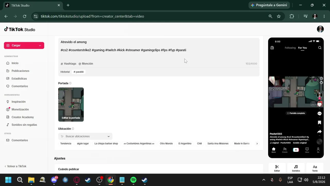This screenshot has height=186, width=330.
Task: Select the #paratiiii history hashtag chip
Action: (79, 72)
